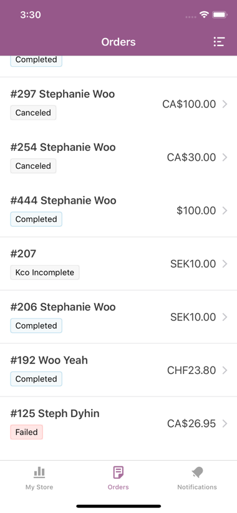Tap the My Store bar chart icon
This screenshot has width=237, height=513.
coord(39,472)
